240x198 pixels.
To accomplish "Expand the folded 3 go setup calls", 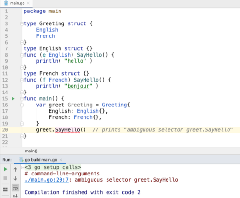I will tap(23, 167).
